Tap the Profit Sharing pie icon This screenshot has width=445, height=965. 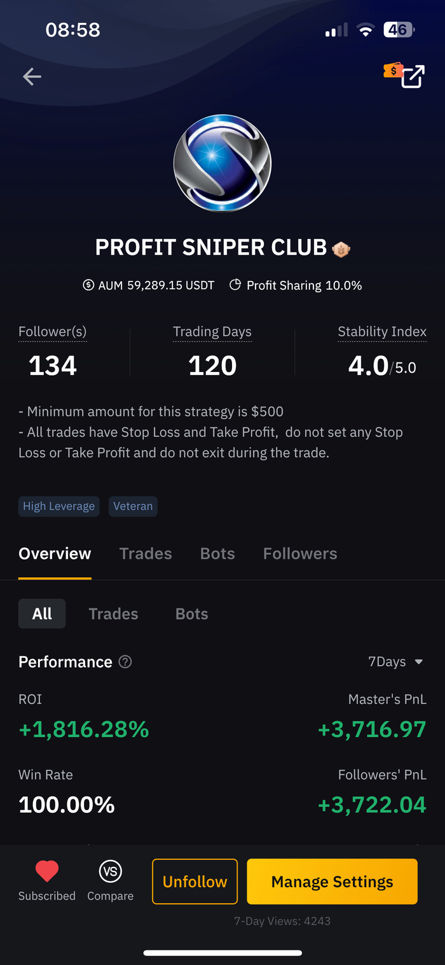[x=235, y=285]
